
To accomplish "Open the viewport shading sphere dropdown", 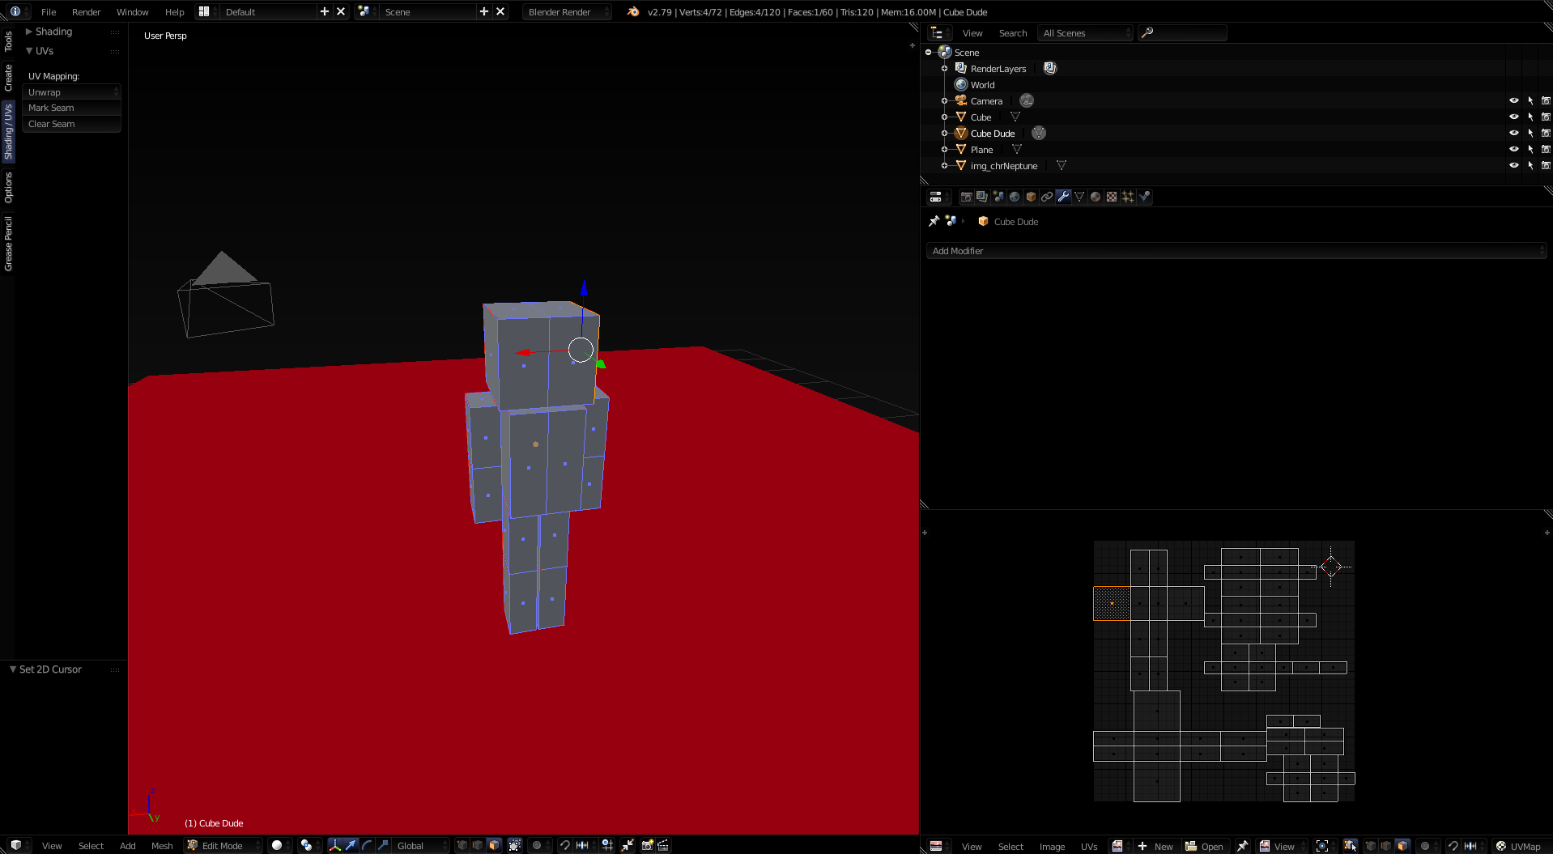I will pos(281,845).
